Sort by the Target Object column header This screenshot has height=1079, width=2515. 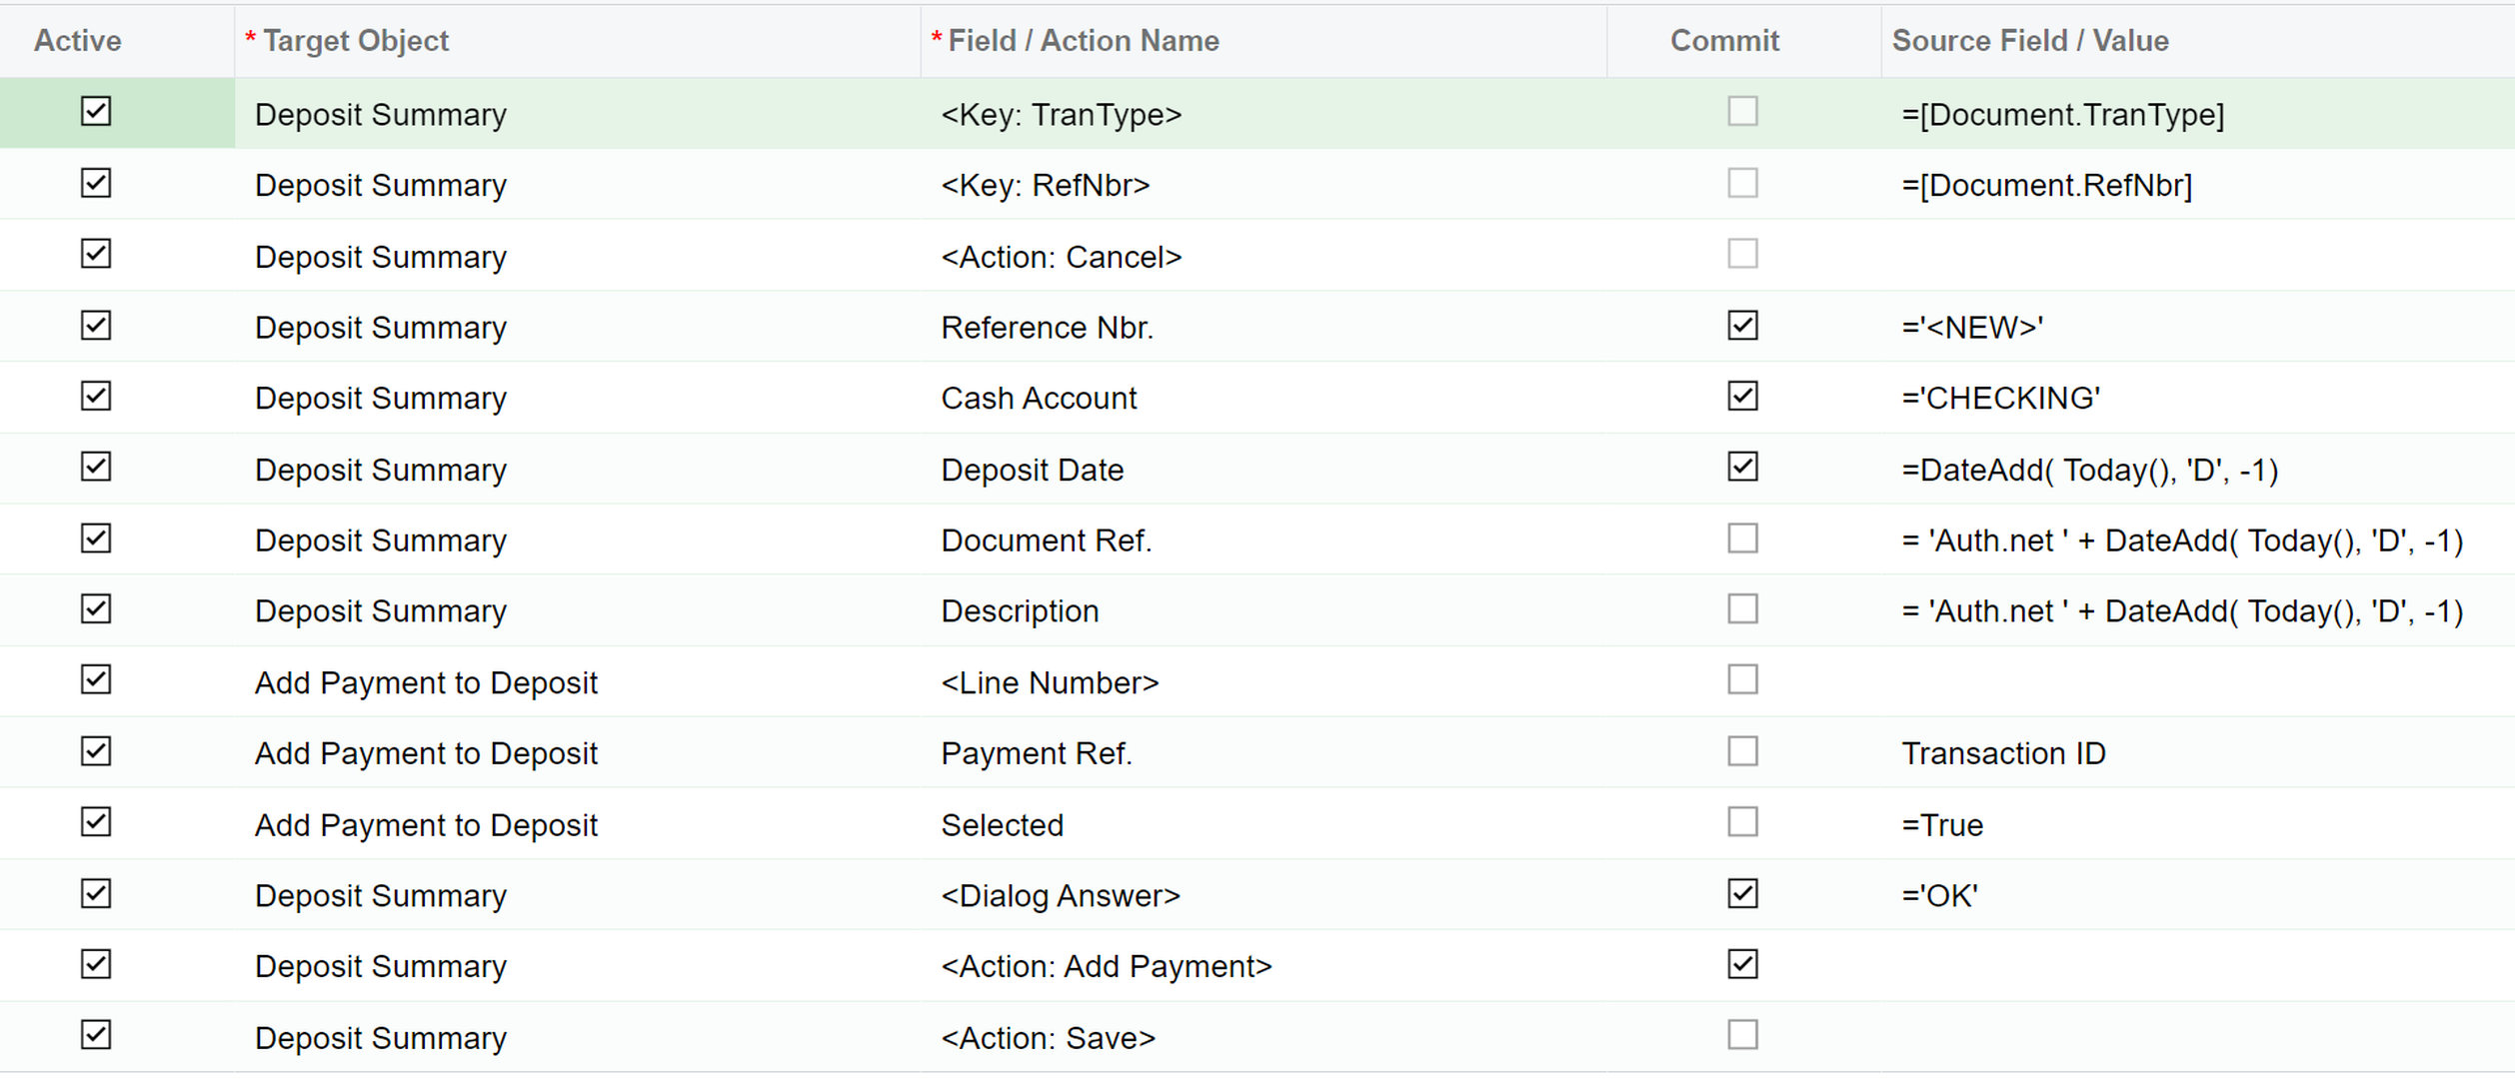point(356,41)
